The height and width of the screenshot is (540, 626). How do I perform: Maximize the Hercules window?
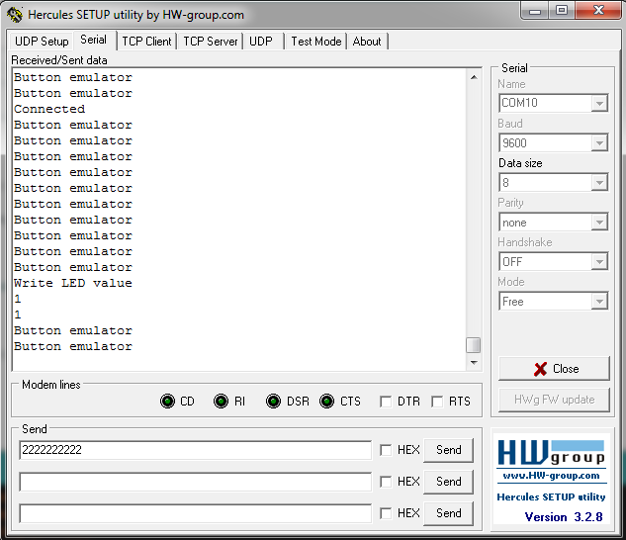[x=562, y=11]
